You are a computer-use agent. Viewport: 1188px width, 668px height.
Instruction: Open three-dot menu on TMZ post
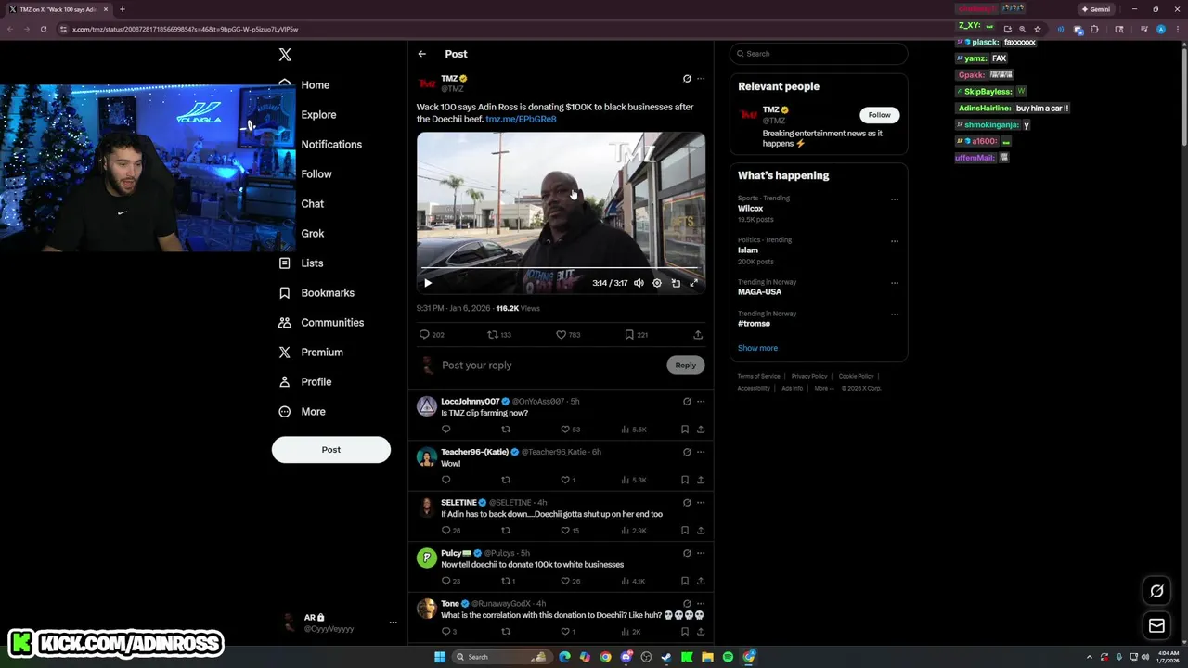pos(701,79)
